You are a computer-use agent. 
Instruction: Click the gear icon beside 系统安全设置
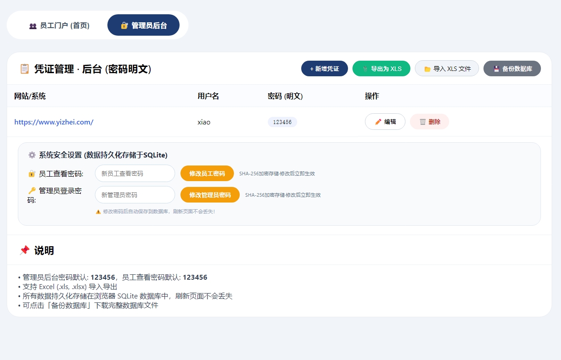point(32,155)
